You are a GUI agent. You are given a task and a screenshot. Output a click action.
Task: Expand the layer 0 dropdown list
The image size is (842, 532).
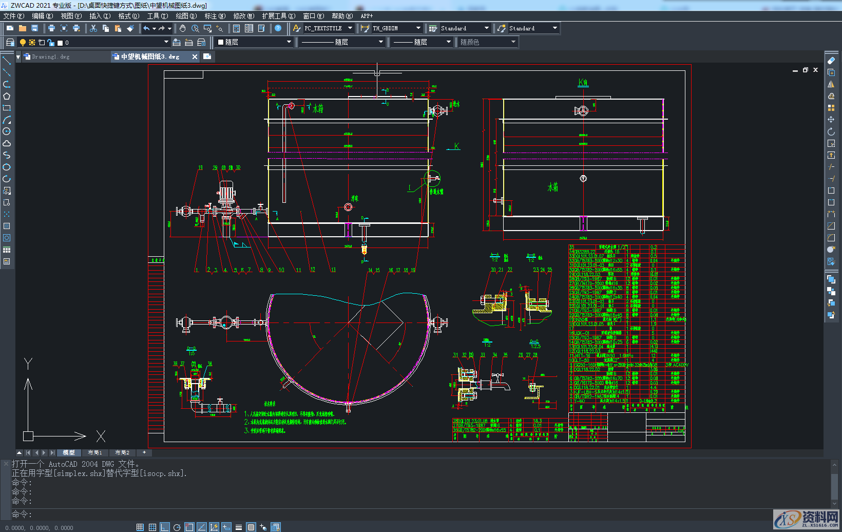coord(166,42)
